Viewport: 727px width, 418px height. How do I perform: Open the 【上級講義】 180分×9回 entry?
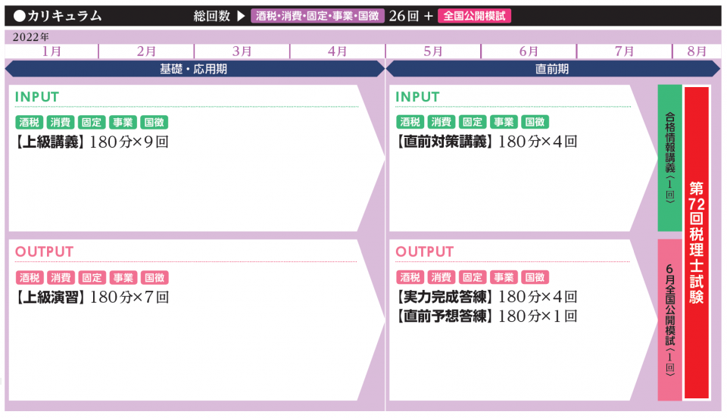point(91,142)
